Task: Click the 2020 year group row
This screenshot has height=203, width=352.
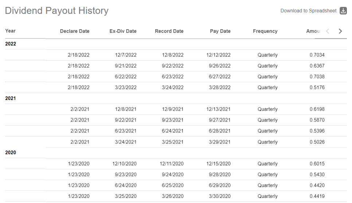Action: [x=176, y=153]
